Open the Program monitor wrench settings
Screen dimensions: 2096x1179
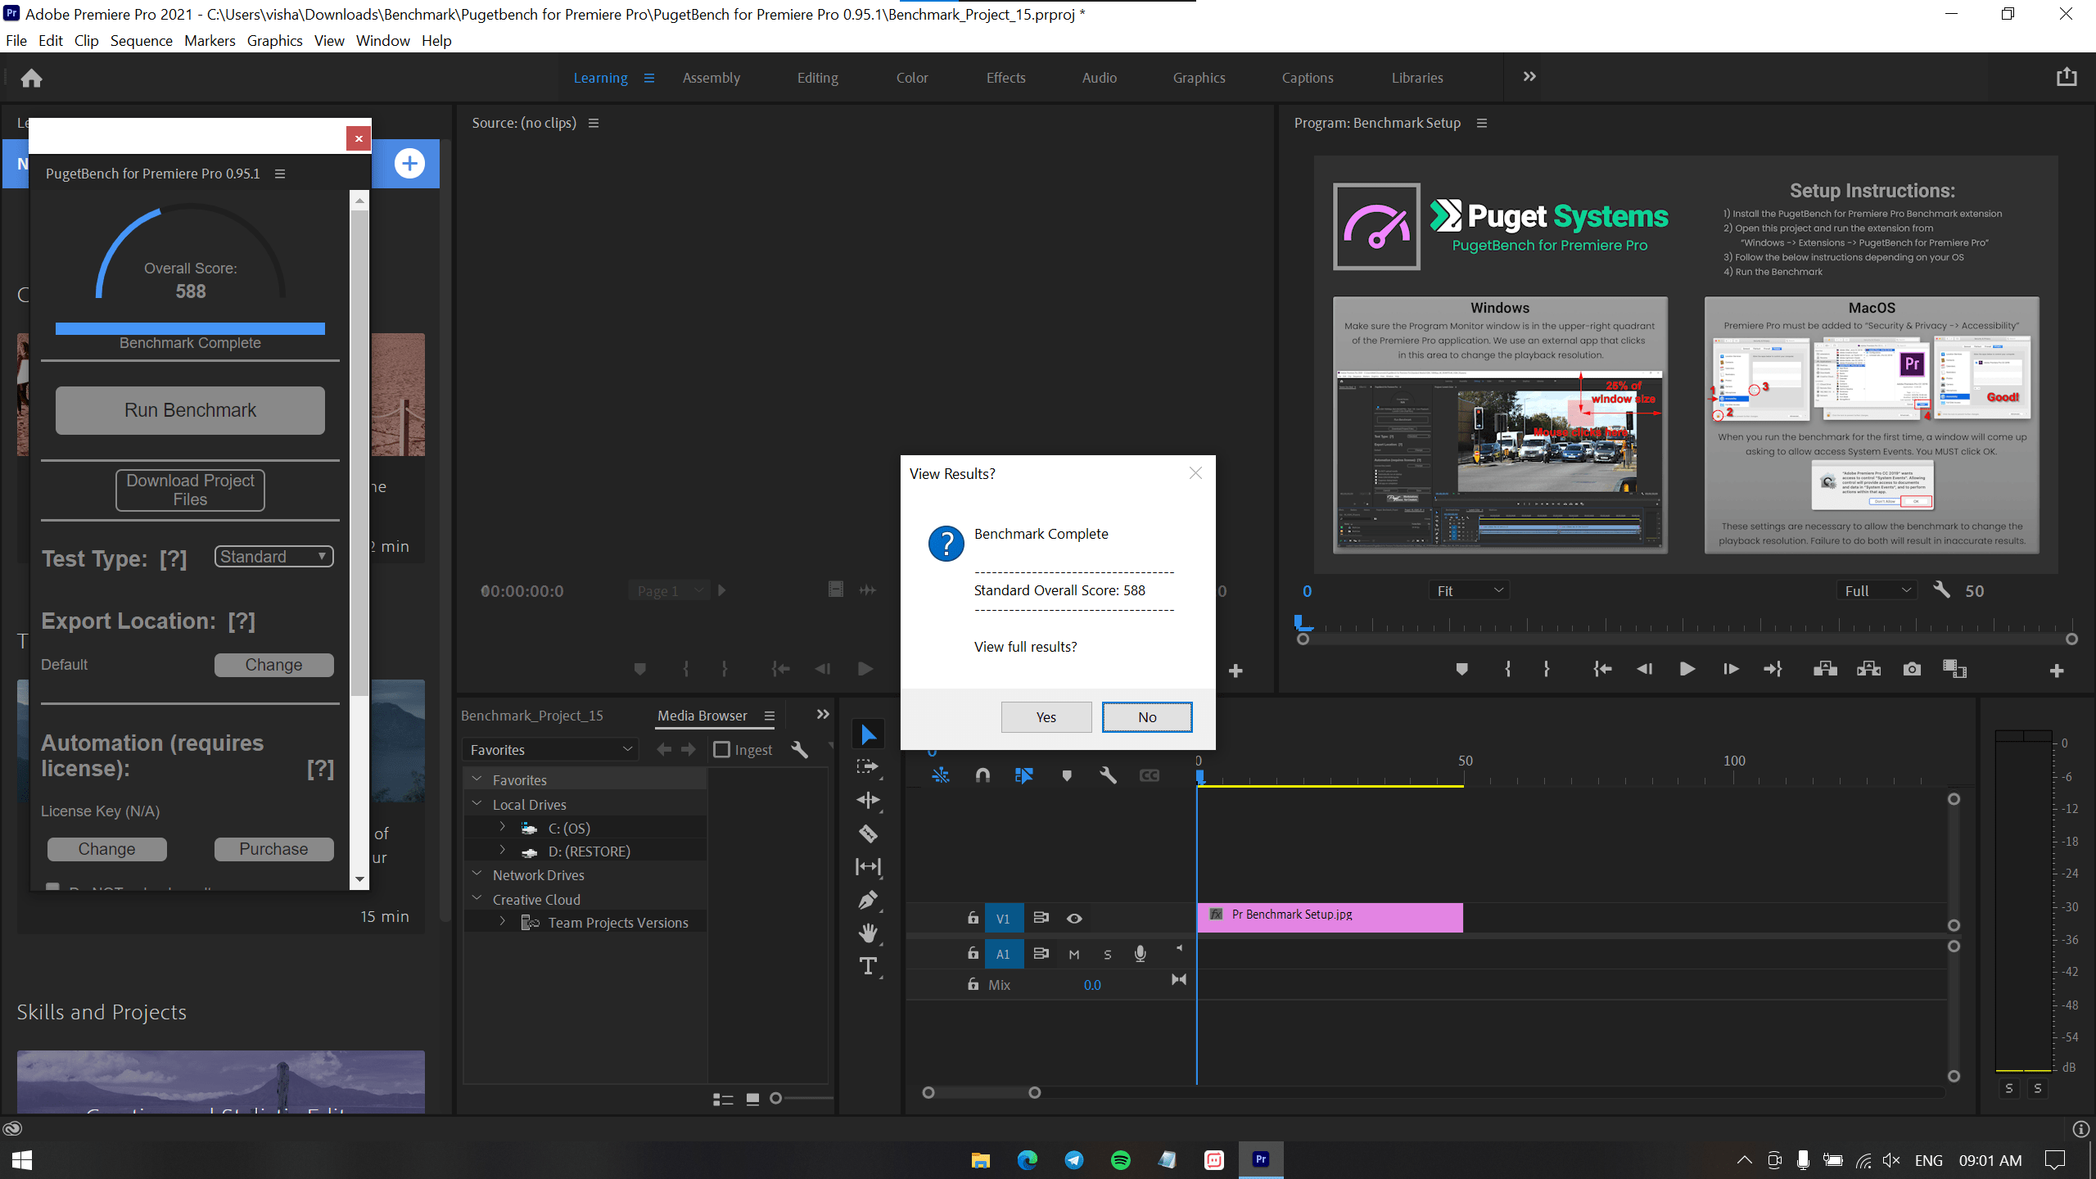point(1941,589)
